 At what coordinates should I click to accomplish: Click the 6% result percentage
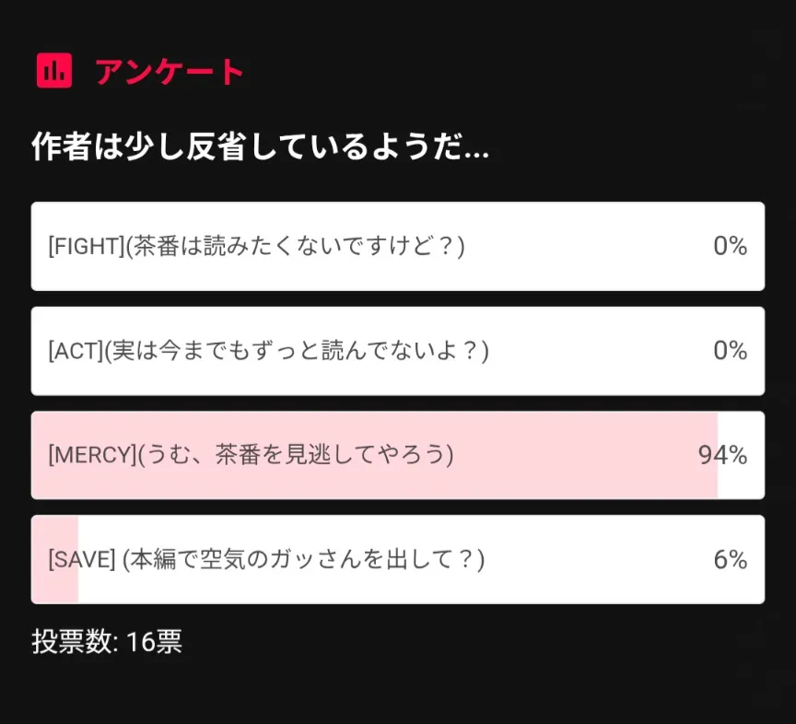(x=730, y=559)
